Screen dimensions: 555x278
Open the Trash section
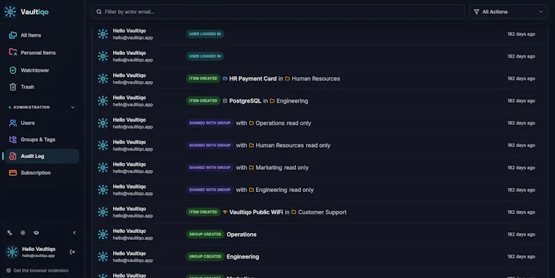pyautogui.click(x=42, y=87)
